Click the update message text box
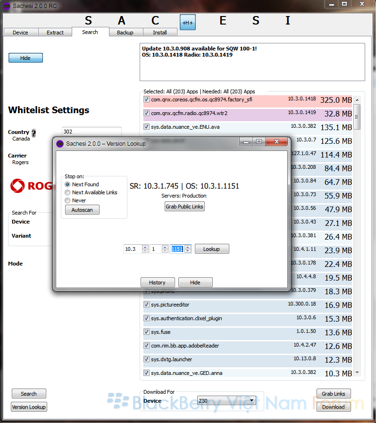Screen dimensions: 376x423 pyautogui.click(x=252, y=62)
